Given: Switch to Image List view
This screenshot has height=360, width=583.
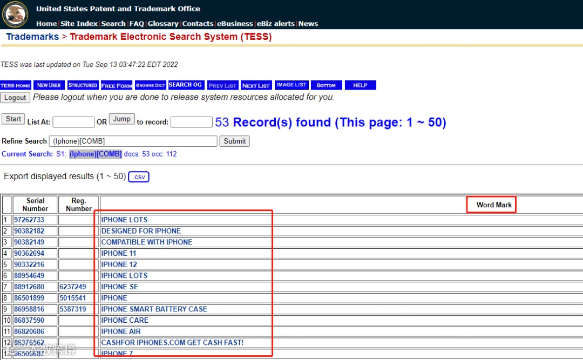Looking at the screenshot, I should click(291, 85).
